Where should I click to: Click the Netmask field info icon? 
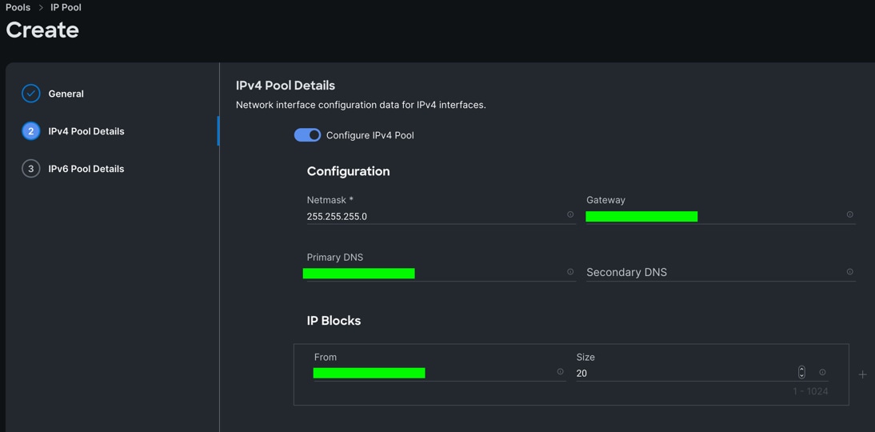[570, 214]
